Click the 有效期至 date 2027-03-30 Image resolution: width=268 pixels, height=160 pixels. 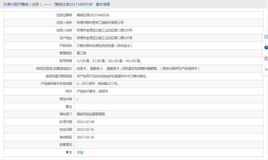point(85,137)
